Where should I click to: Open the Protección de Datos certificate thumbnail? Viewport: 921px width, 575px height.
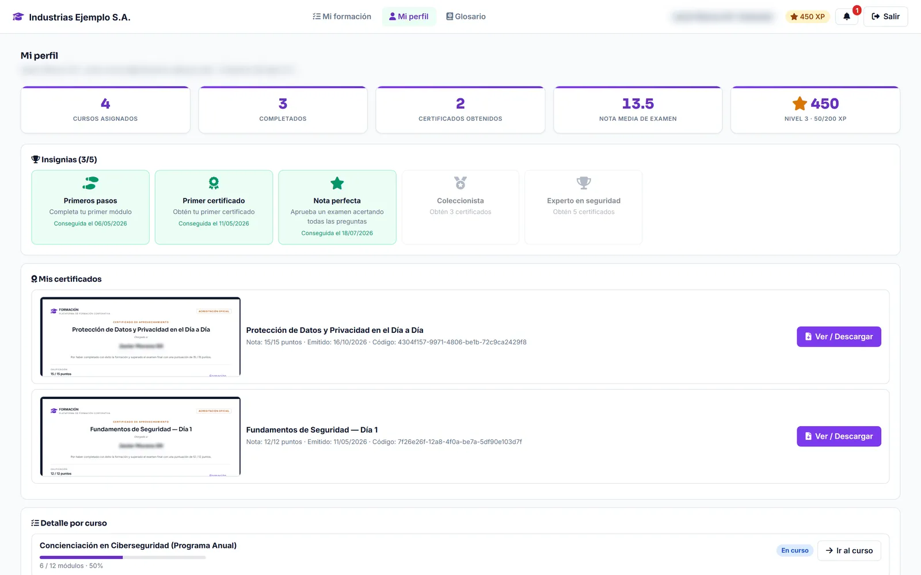tap(140, 336)
